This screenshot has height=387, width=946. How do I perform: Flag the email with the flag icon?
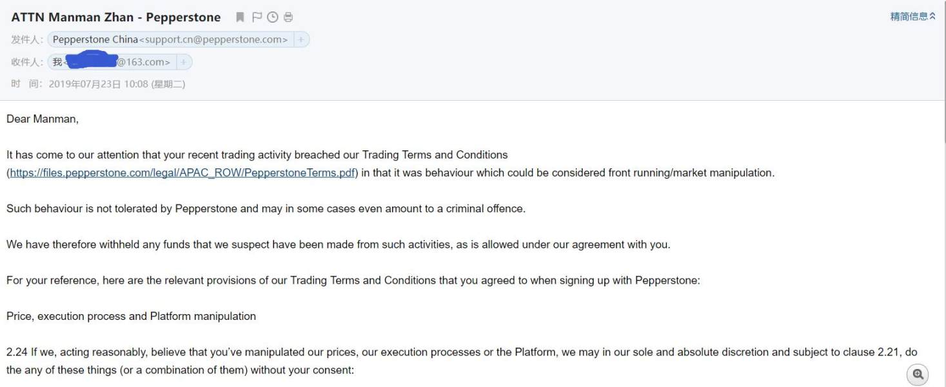coord(257,17)
